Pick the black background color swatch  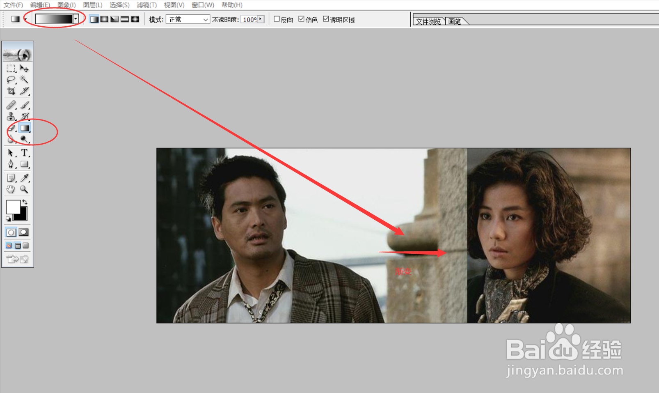pyautogui.click(x=23, y=216)
